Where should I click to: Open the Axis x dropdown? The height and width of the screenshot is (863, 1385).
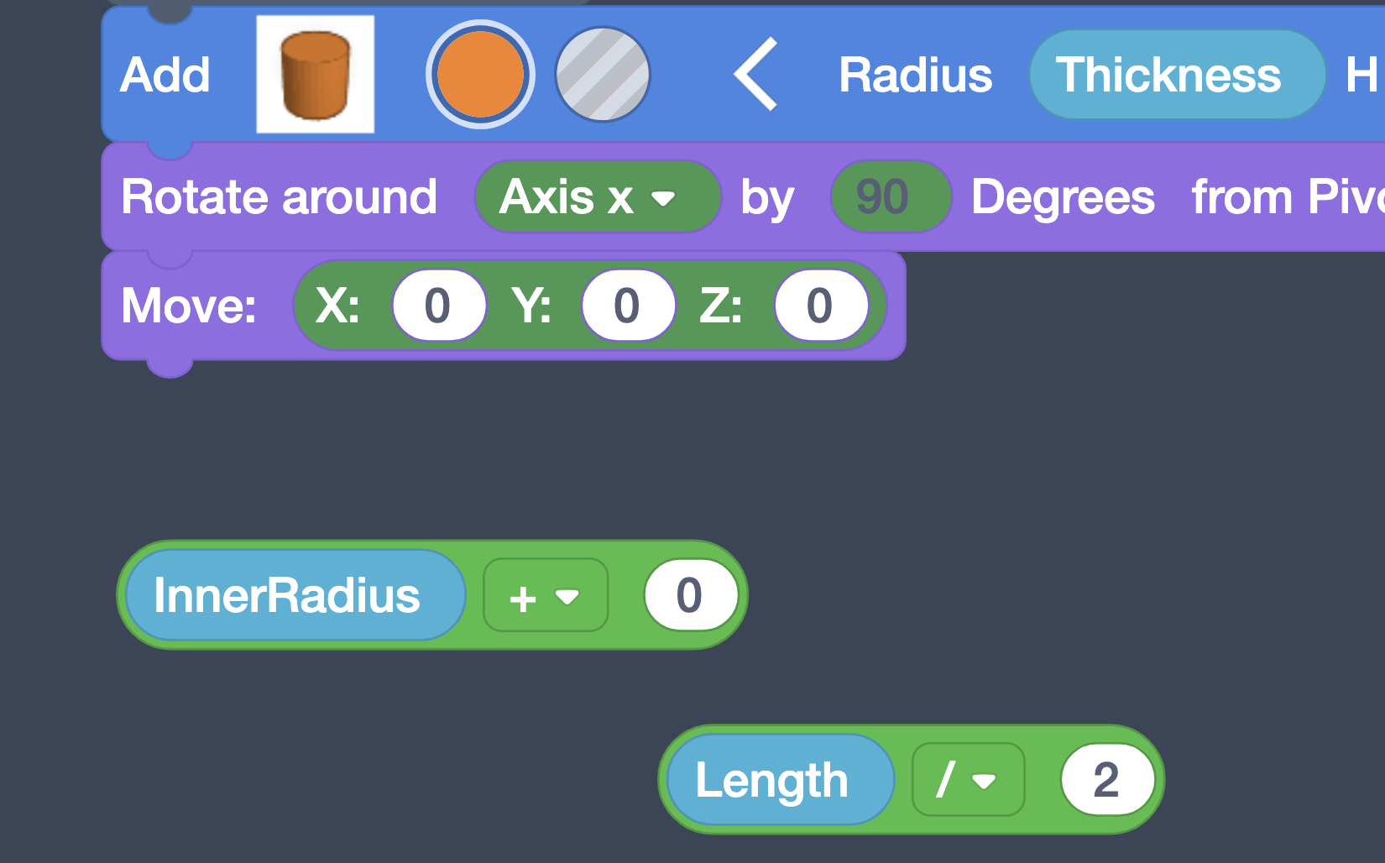[x=597, y=197]
